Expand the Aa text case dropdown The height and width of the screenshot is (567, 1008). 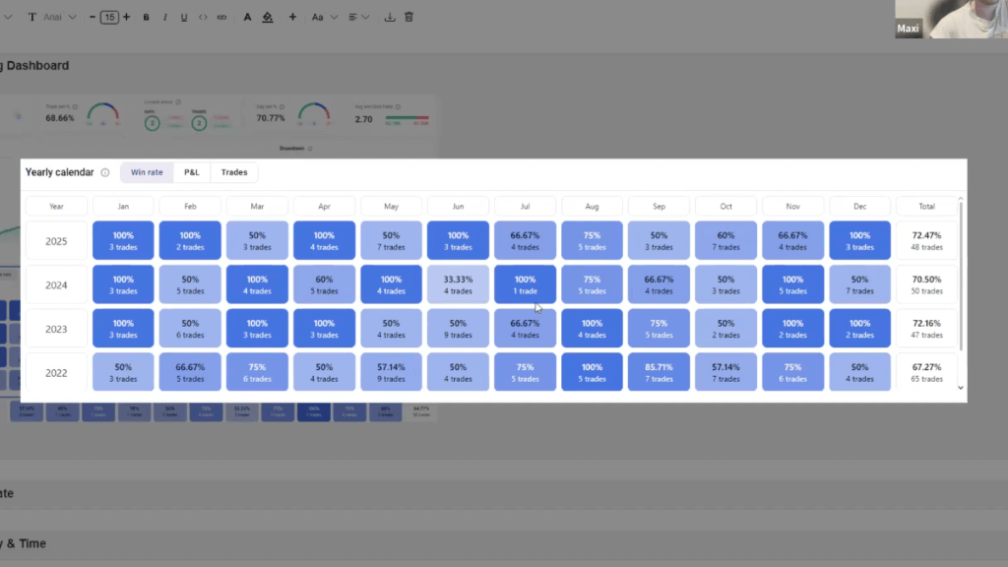pos(324,17)
